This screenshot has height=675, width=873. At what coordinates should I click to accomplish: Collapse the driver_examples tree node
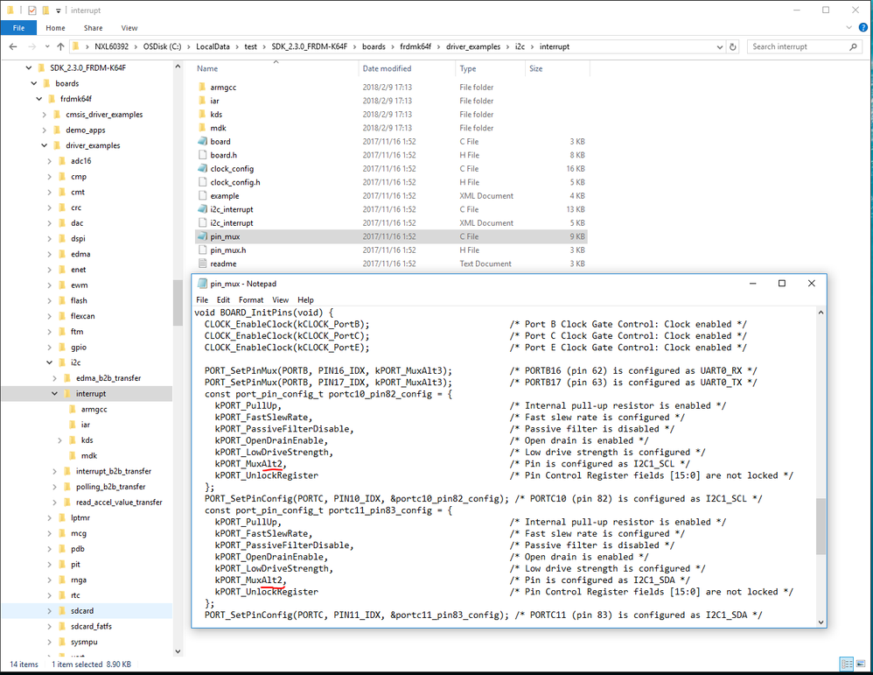(x=44, y=145)
